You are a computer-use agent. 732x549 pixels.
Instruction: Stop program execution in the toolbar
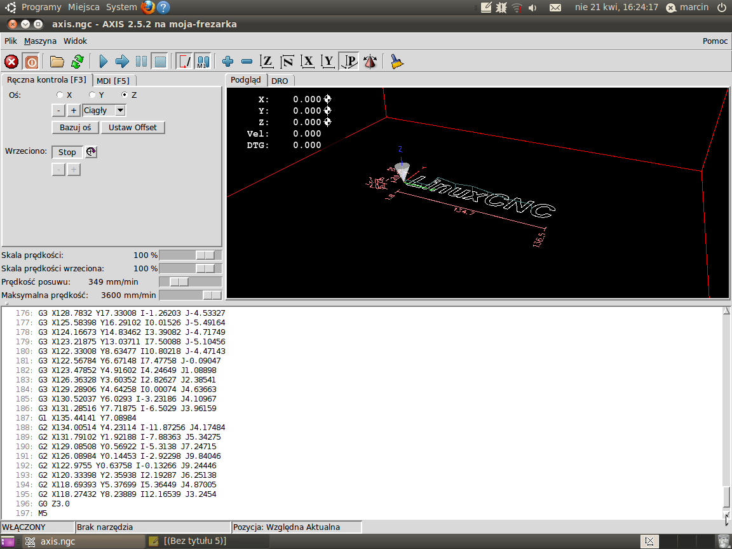click(160, 62)
